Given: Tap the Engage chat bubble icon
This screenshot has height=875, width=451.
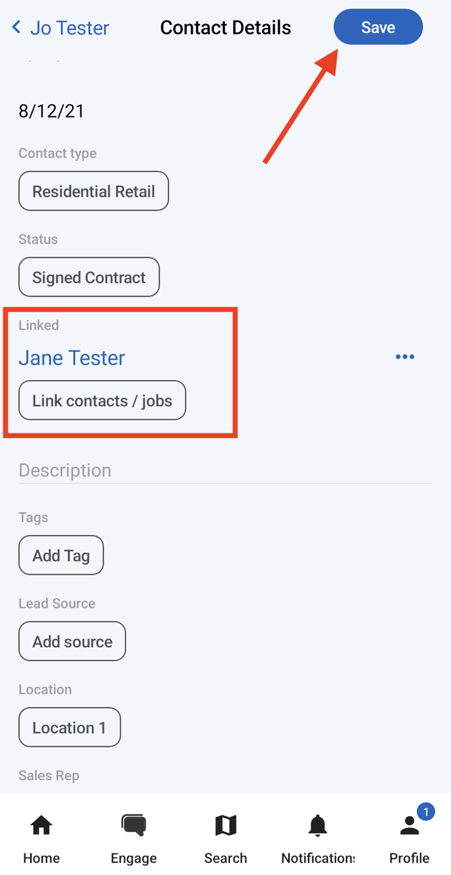Looking at the screenshot, I should [133, 825].
